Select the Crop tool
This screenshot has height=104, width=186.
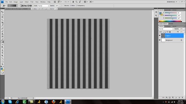point(2,23)
